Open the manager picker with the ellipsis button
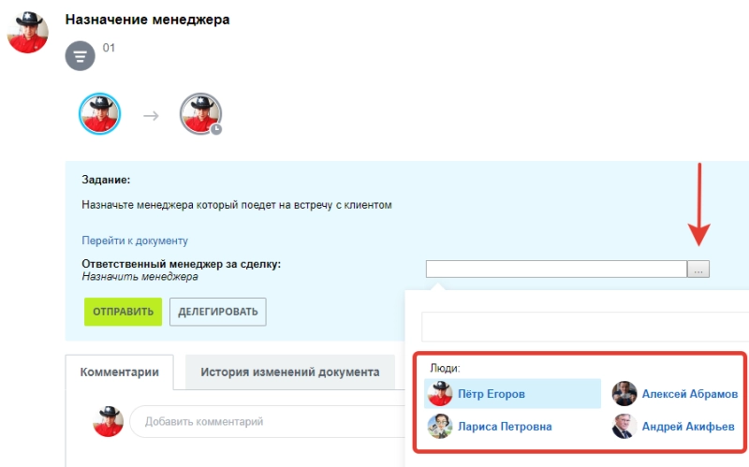 [x=698, y=270]
